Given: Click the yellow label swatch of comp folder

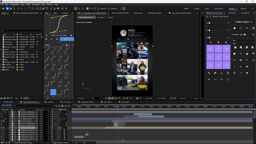Looking at the screenshot, I should (x=17, y=49).
